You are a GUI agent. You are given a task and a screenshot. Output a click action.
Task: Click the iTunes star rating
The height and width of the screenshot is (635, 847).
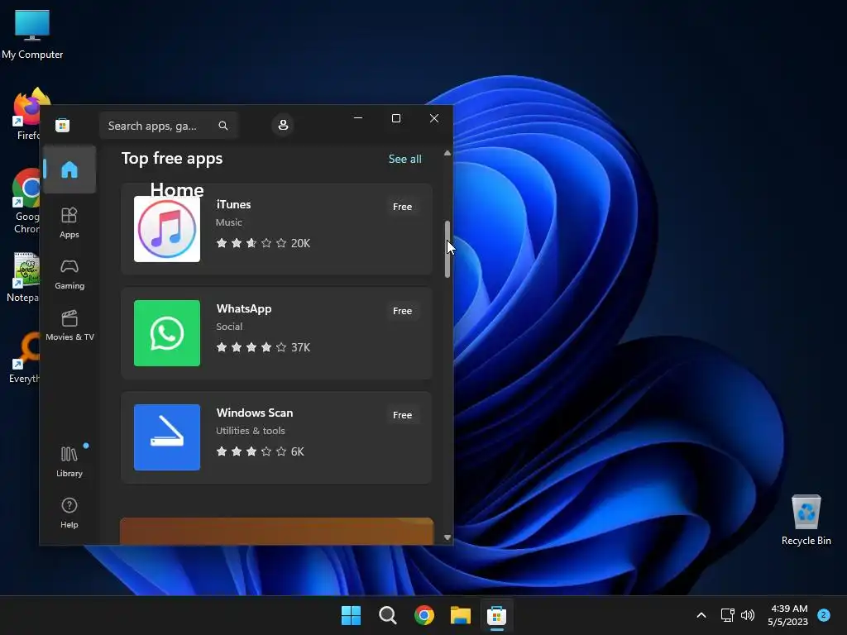tap(251, 243)
